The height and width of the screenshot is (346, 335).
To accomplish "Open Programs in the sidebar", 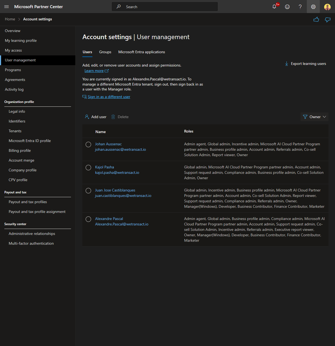I will 38,70.
